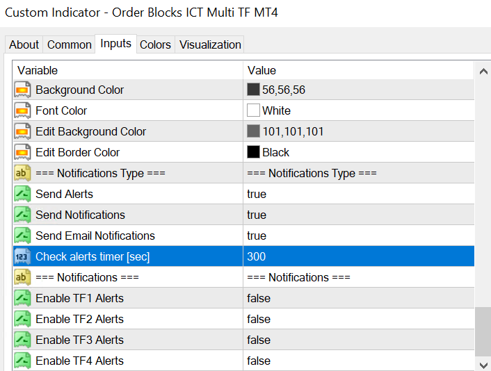Click the Send Alerts boolean icon
The height and width of the screenshot is (371, 491).
[x=22, y=194]
